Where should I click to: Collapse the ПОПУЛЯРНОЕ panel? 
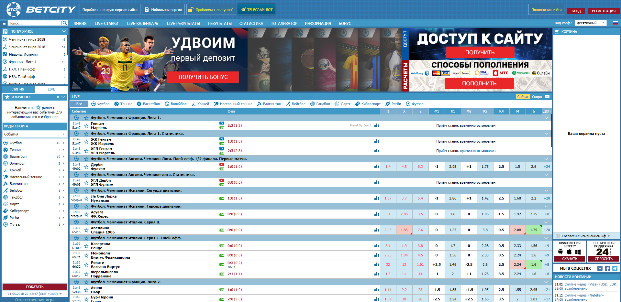click(64, 31)
